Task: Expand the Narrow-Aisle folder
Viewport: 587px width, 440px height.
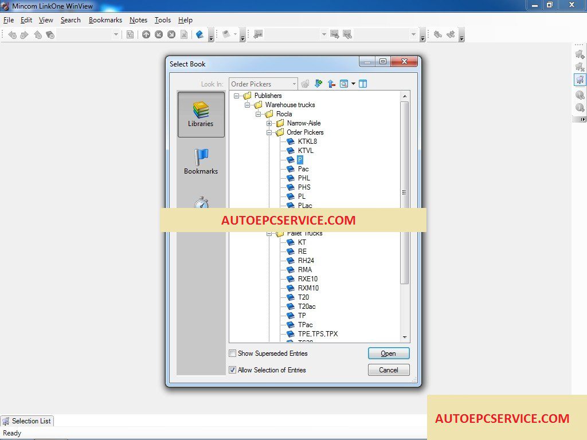Action: 269,123
